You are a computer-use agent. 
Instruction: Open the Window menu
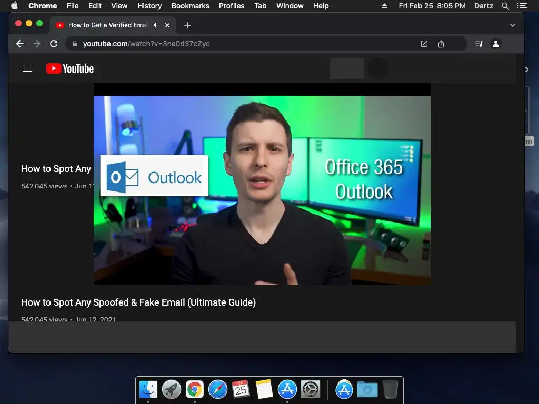(290, 6)
